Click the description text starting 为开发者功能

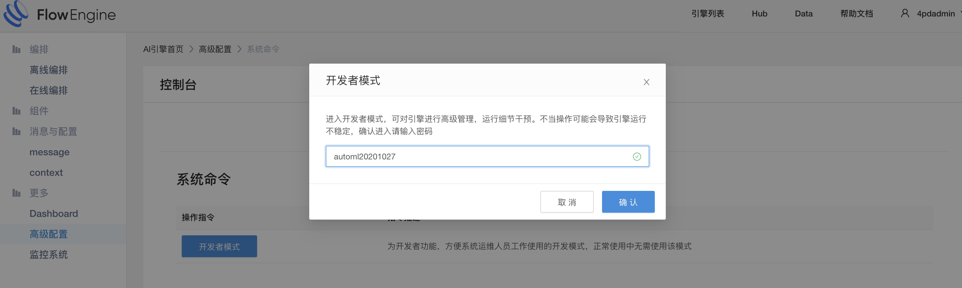[x=539, y=246]
